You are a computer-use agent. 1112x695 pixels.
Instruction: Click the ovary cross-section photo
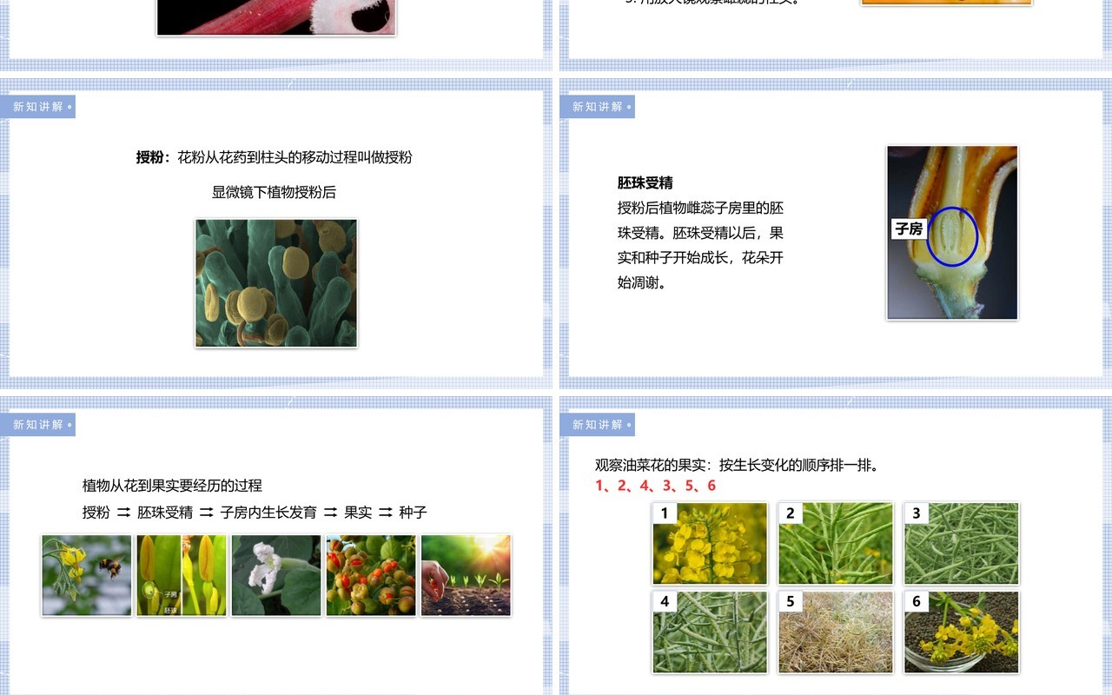[x=952, y=232]
